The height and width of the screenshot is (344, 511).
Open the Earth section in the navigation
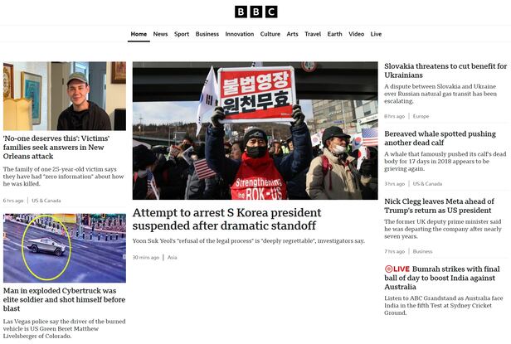tap(334, 34)
